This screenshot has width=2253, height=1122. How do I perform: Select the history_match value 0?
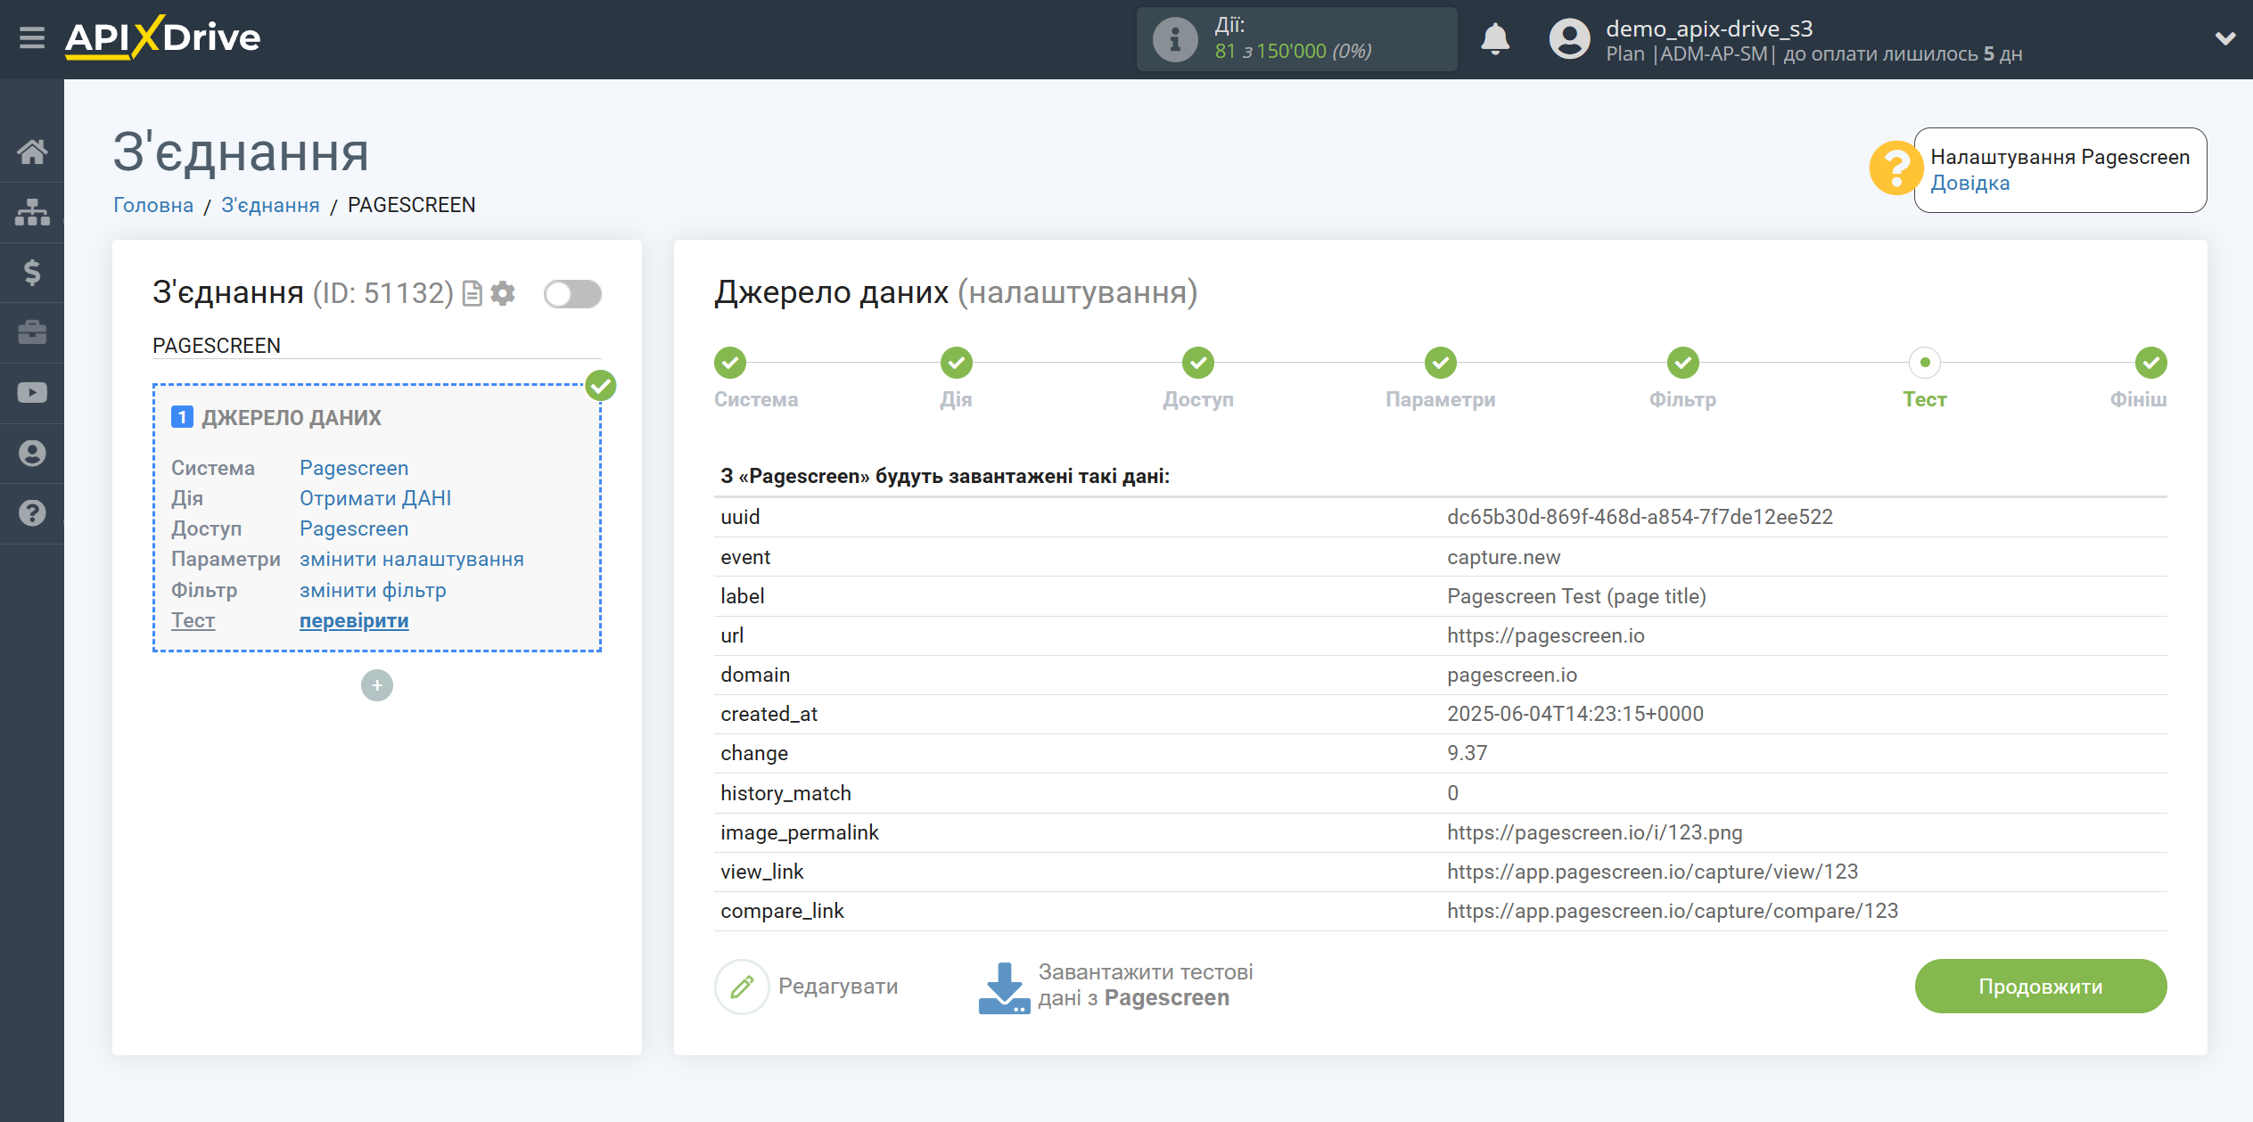click(1452, 793)
